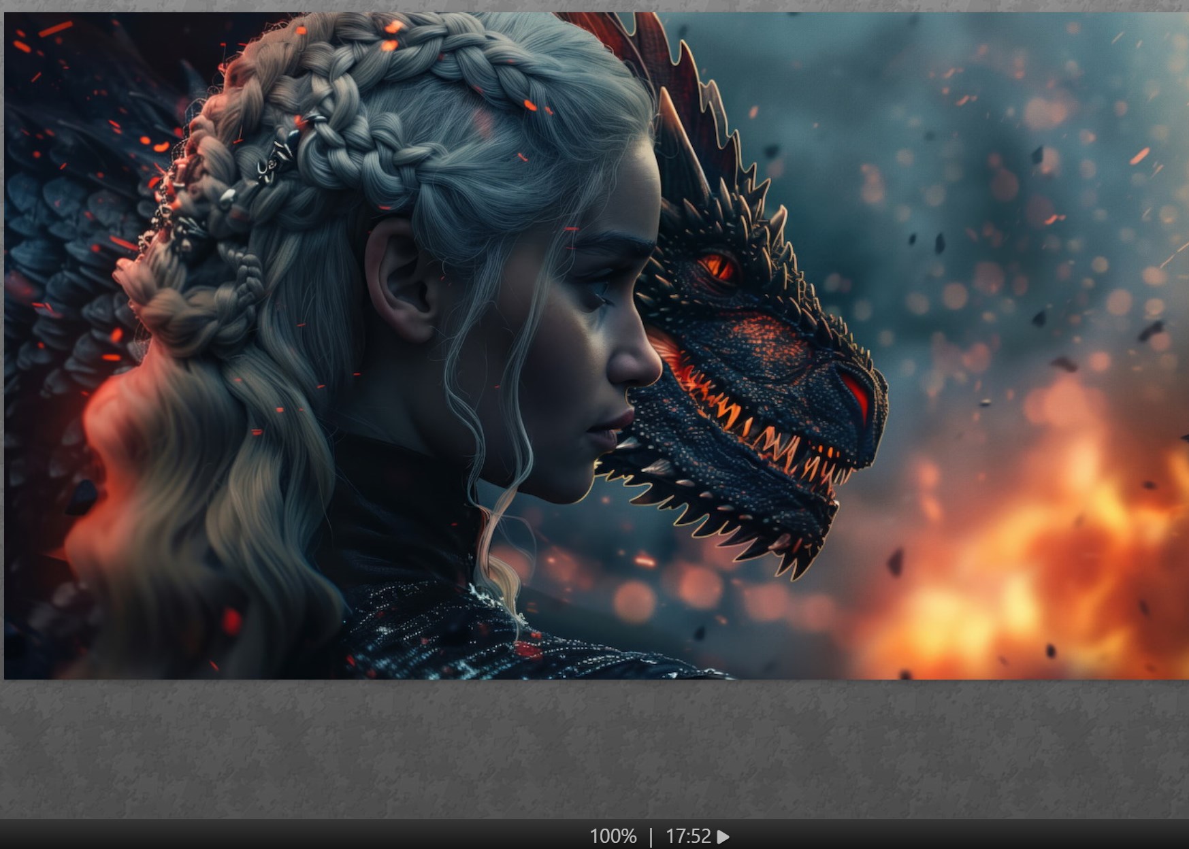Viewport: 1189px width, 849px height.
Task: Click the vertical separator in status bar
Action: pos(651,836)
